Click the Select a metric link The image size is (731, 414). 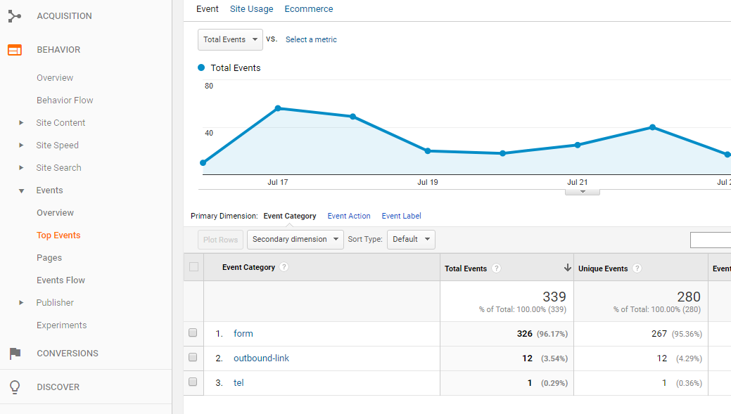tap(311, 39)
